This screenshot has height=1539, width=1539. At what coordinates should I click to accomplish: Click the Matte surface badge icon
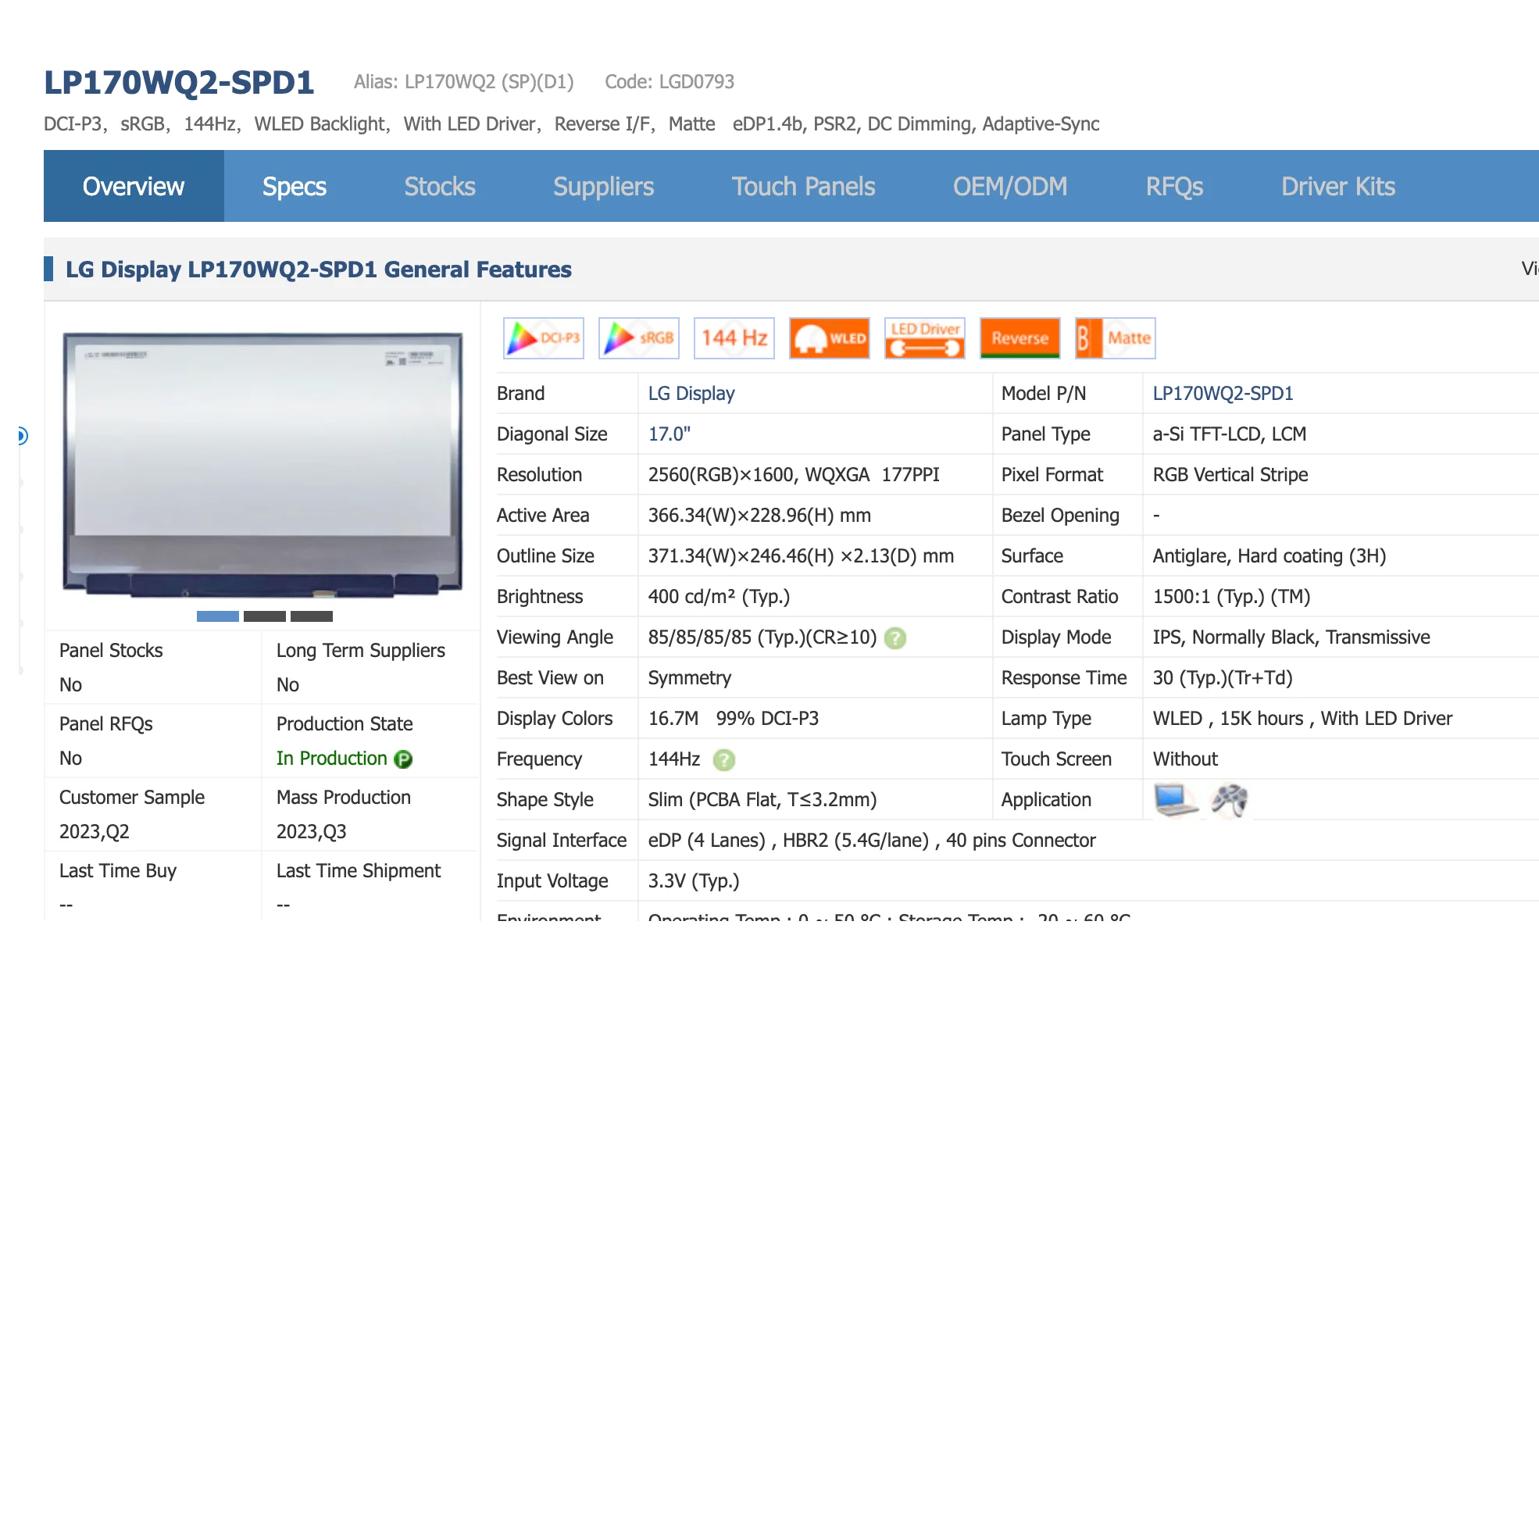click(x=1115, y=337)
